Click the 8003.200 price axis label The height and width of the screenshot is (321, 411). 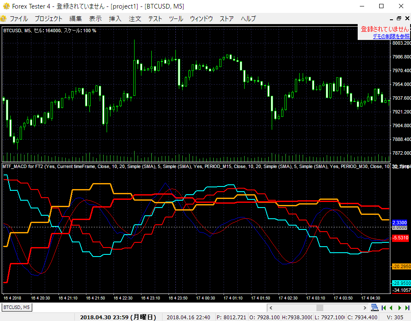401,43
